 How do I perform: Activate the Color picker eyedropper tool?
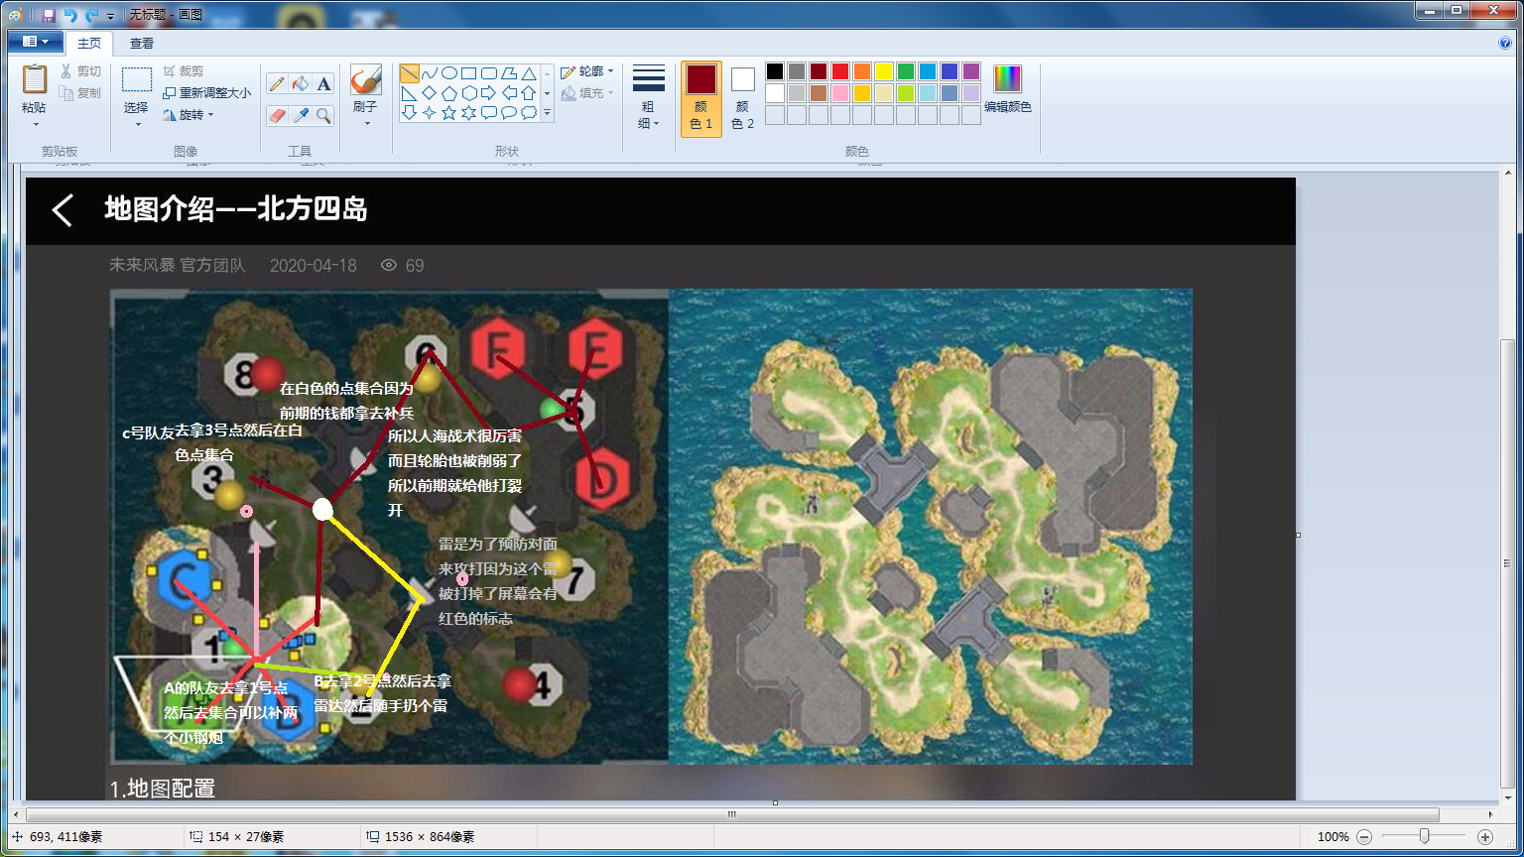click(x=301, y=115)
